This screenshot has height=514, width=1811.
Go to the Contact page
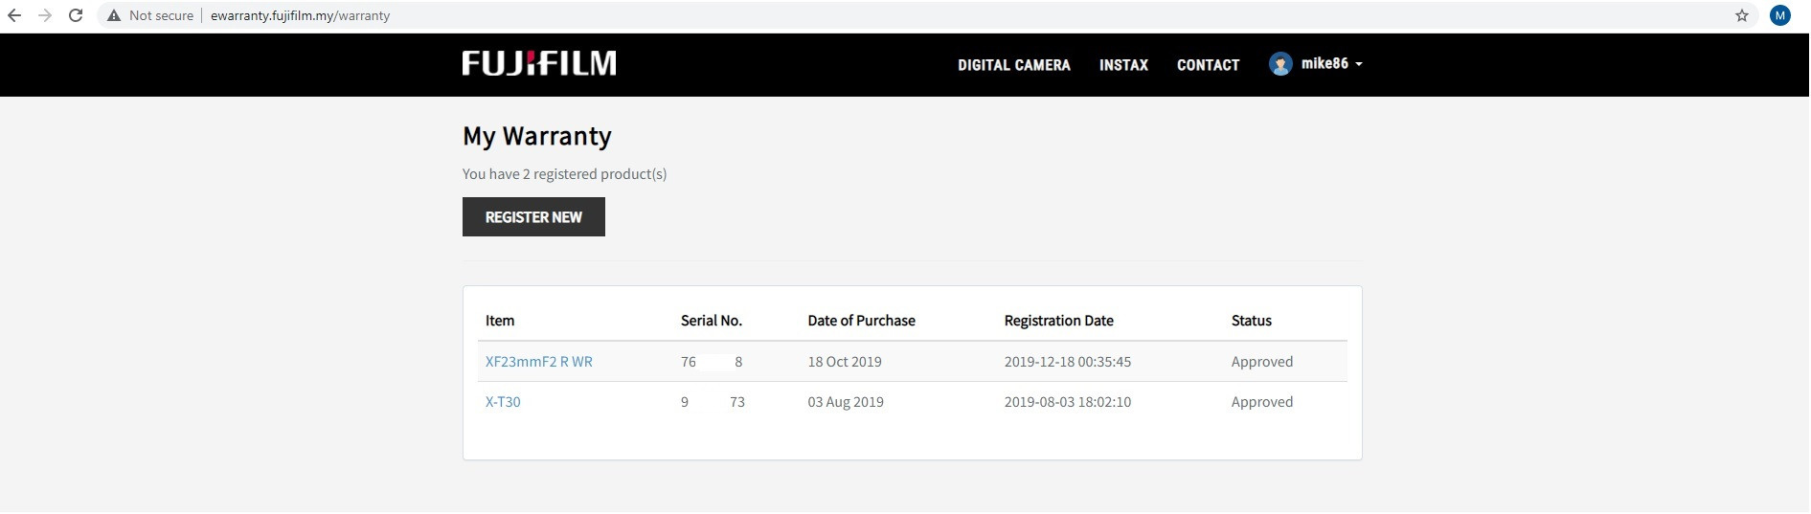[x=1208, y=65]
